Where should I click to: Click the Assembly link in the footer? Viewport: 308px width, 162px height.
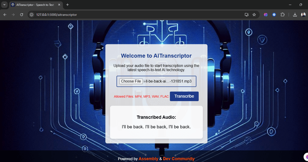coord(148,159)
